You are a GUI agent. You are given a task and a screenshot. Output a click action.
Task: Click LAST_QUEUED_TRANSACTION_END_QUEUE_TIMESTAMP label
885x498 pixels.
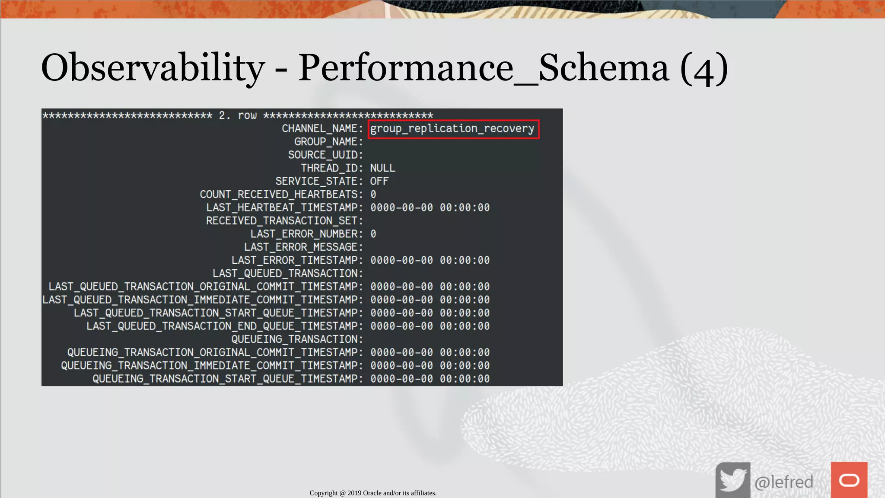tap(225, 326)
